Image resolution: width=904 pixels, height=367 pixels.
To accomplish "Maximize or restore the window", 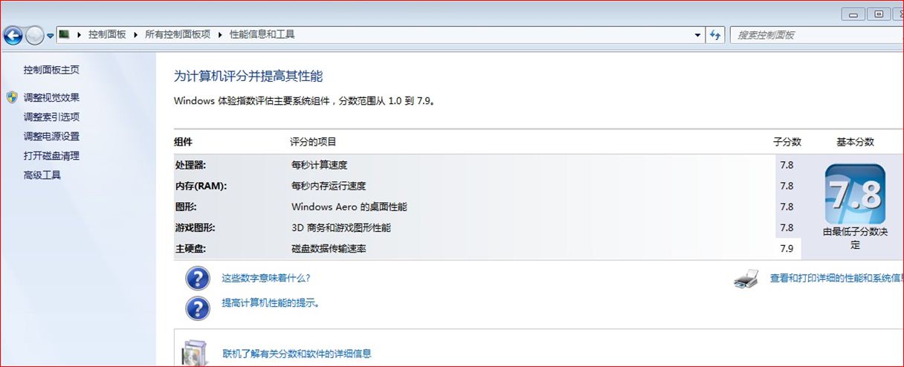I will coord(879,14).
